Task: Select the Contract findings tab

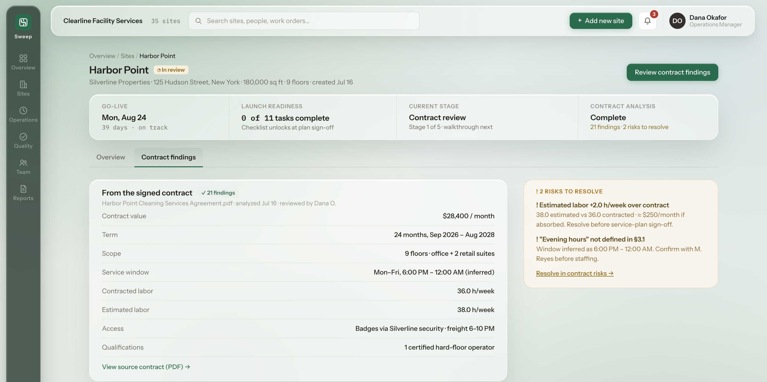Action: click(x=168, y=157)
